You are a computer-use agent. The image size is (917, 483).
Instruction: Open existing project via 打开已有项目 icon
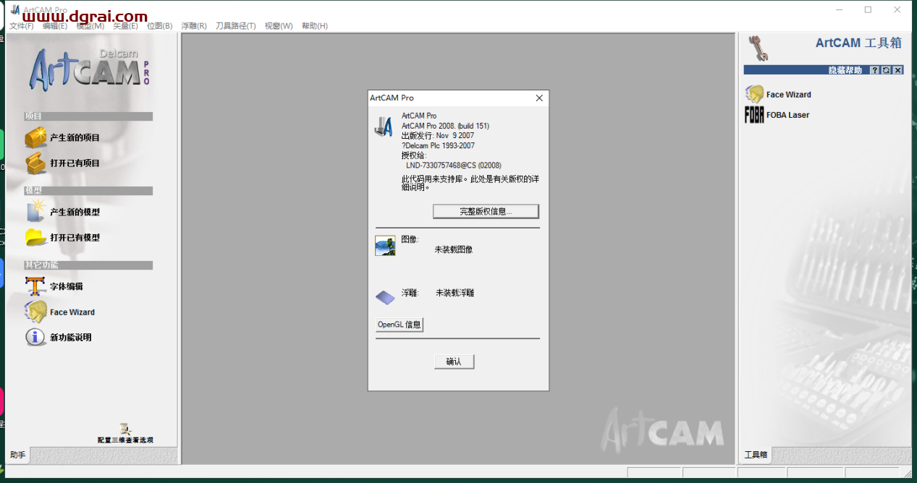click(36, 163)
